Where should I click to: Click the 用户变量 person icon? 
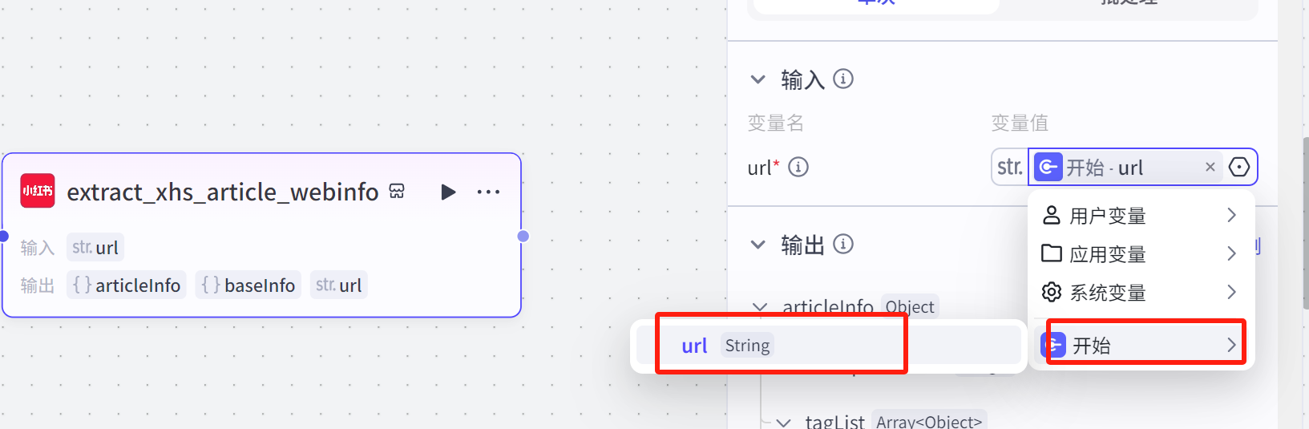tap(1052, 215)
